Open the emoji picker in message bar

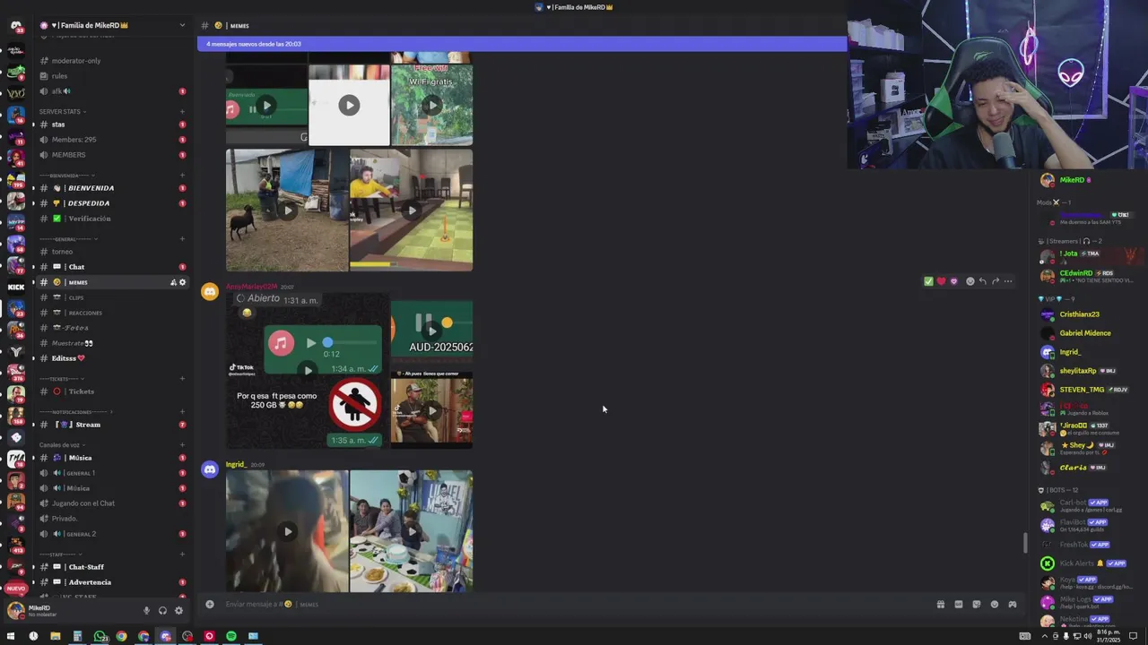pos(994,604)
